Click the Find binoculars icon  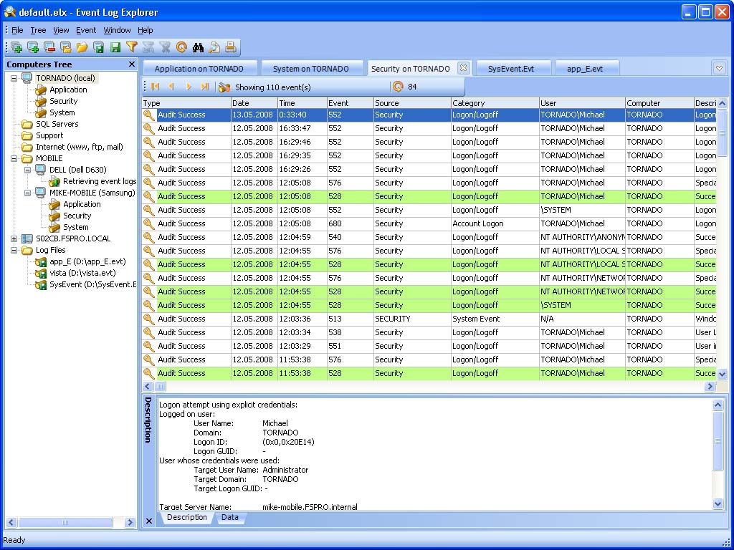(x=199, y=47)
